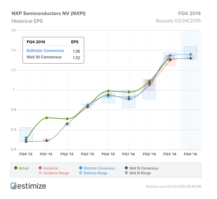Select the Estimize Consensus point at FQ4 '12
The width and height of the screenshot is (217, 199).
point(26,138)
